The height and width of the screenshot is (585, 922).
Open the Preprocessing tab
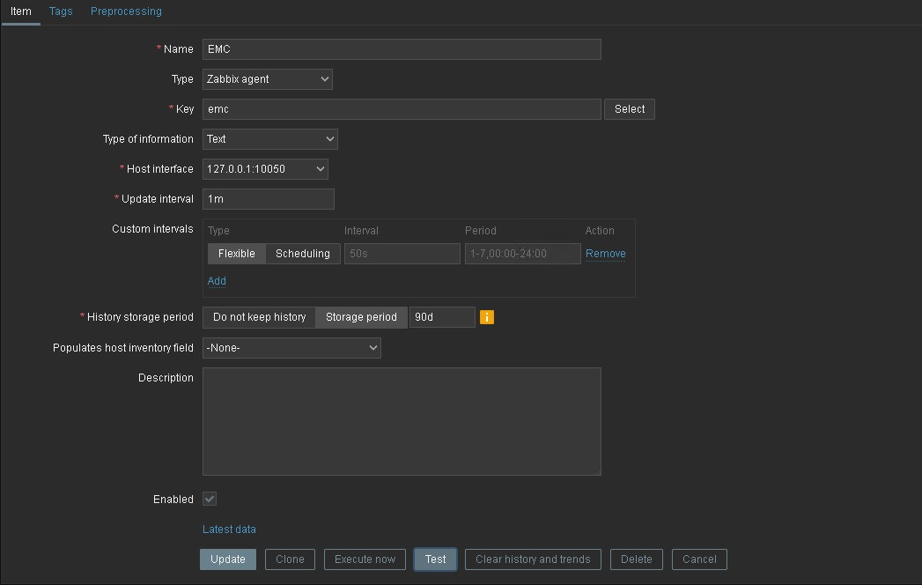click(x=126, y=11)
